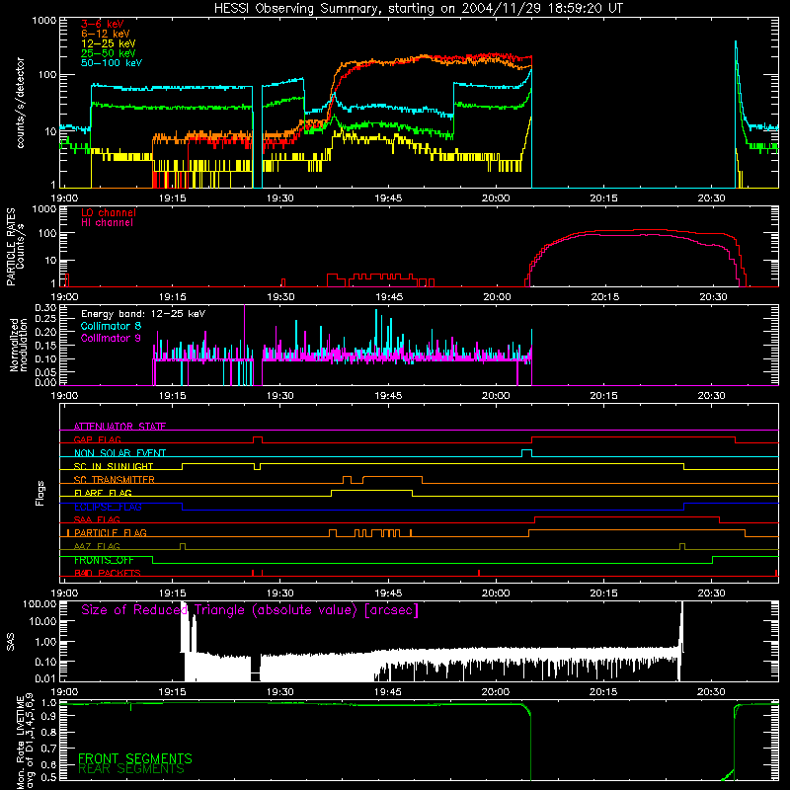790x790 pixels.
Task: Click the 'HI channel' legend text
Action: click(107, 223)
